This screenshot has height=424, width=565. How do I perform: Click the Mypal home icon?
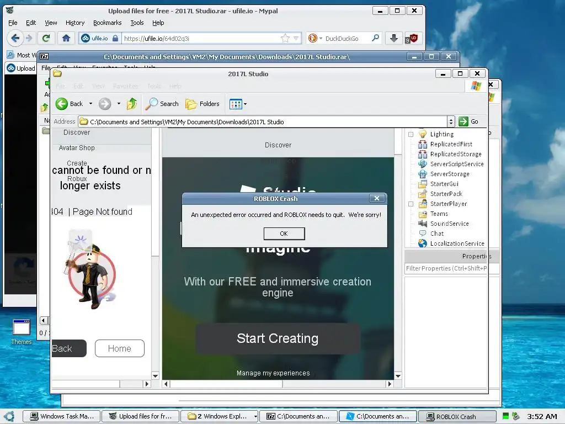[66, 38]
